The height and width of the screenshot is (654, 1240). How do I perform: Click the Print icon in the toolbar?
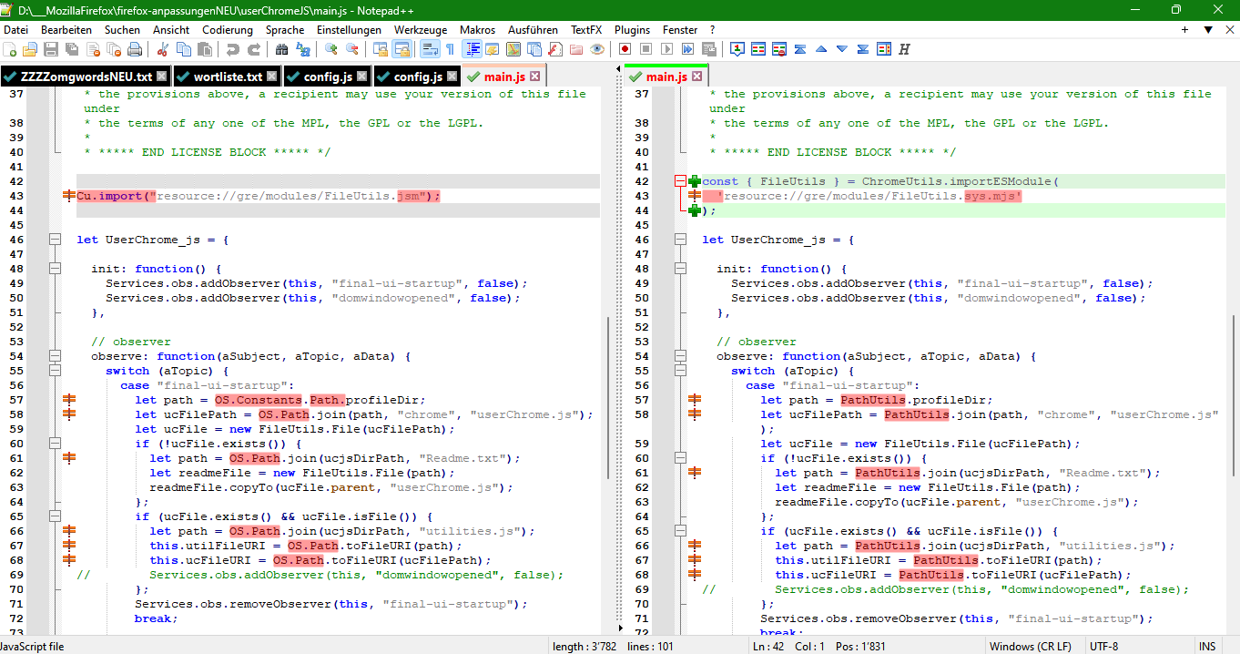coord(135,49)
